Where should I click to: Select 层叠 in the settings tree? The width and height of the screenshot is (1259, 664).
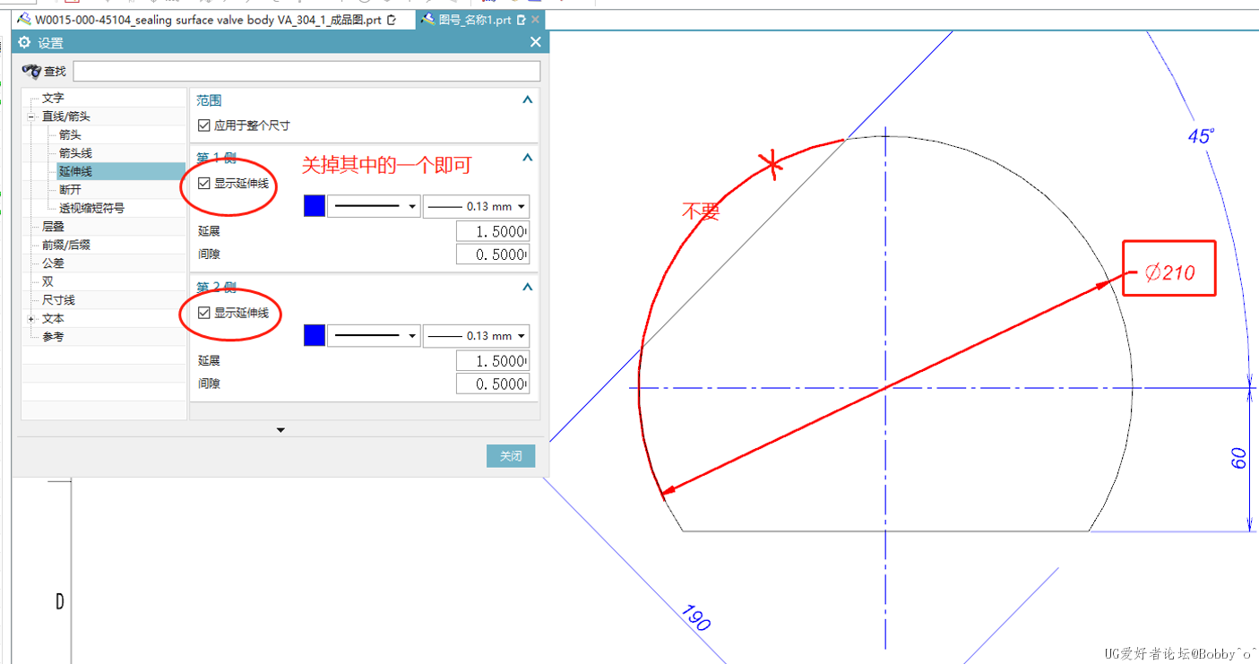point(53,227)
